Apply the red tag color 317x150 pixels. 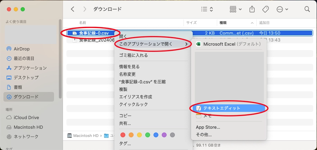tap(123, 135)
